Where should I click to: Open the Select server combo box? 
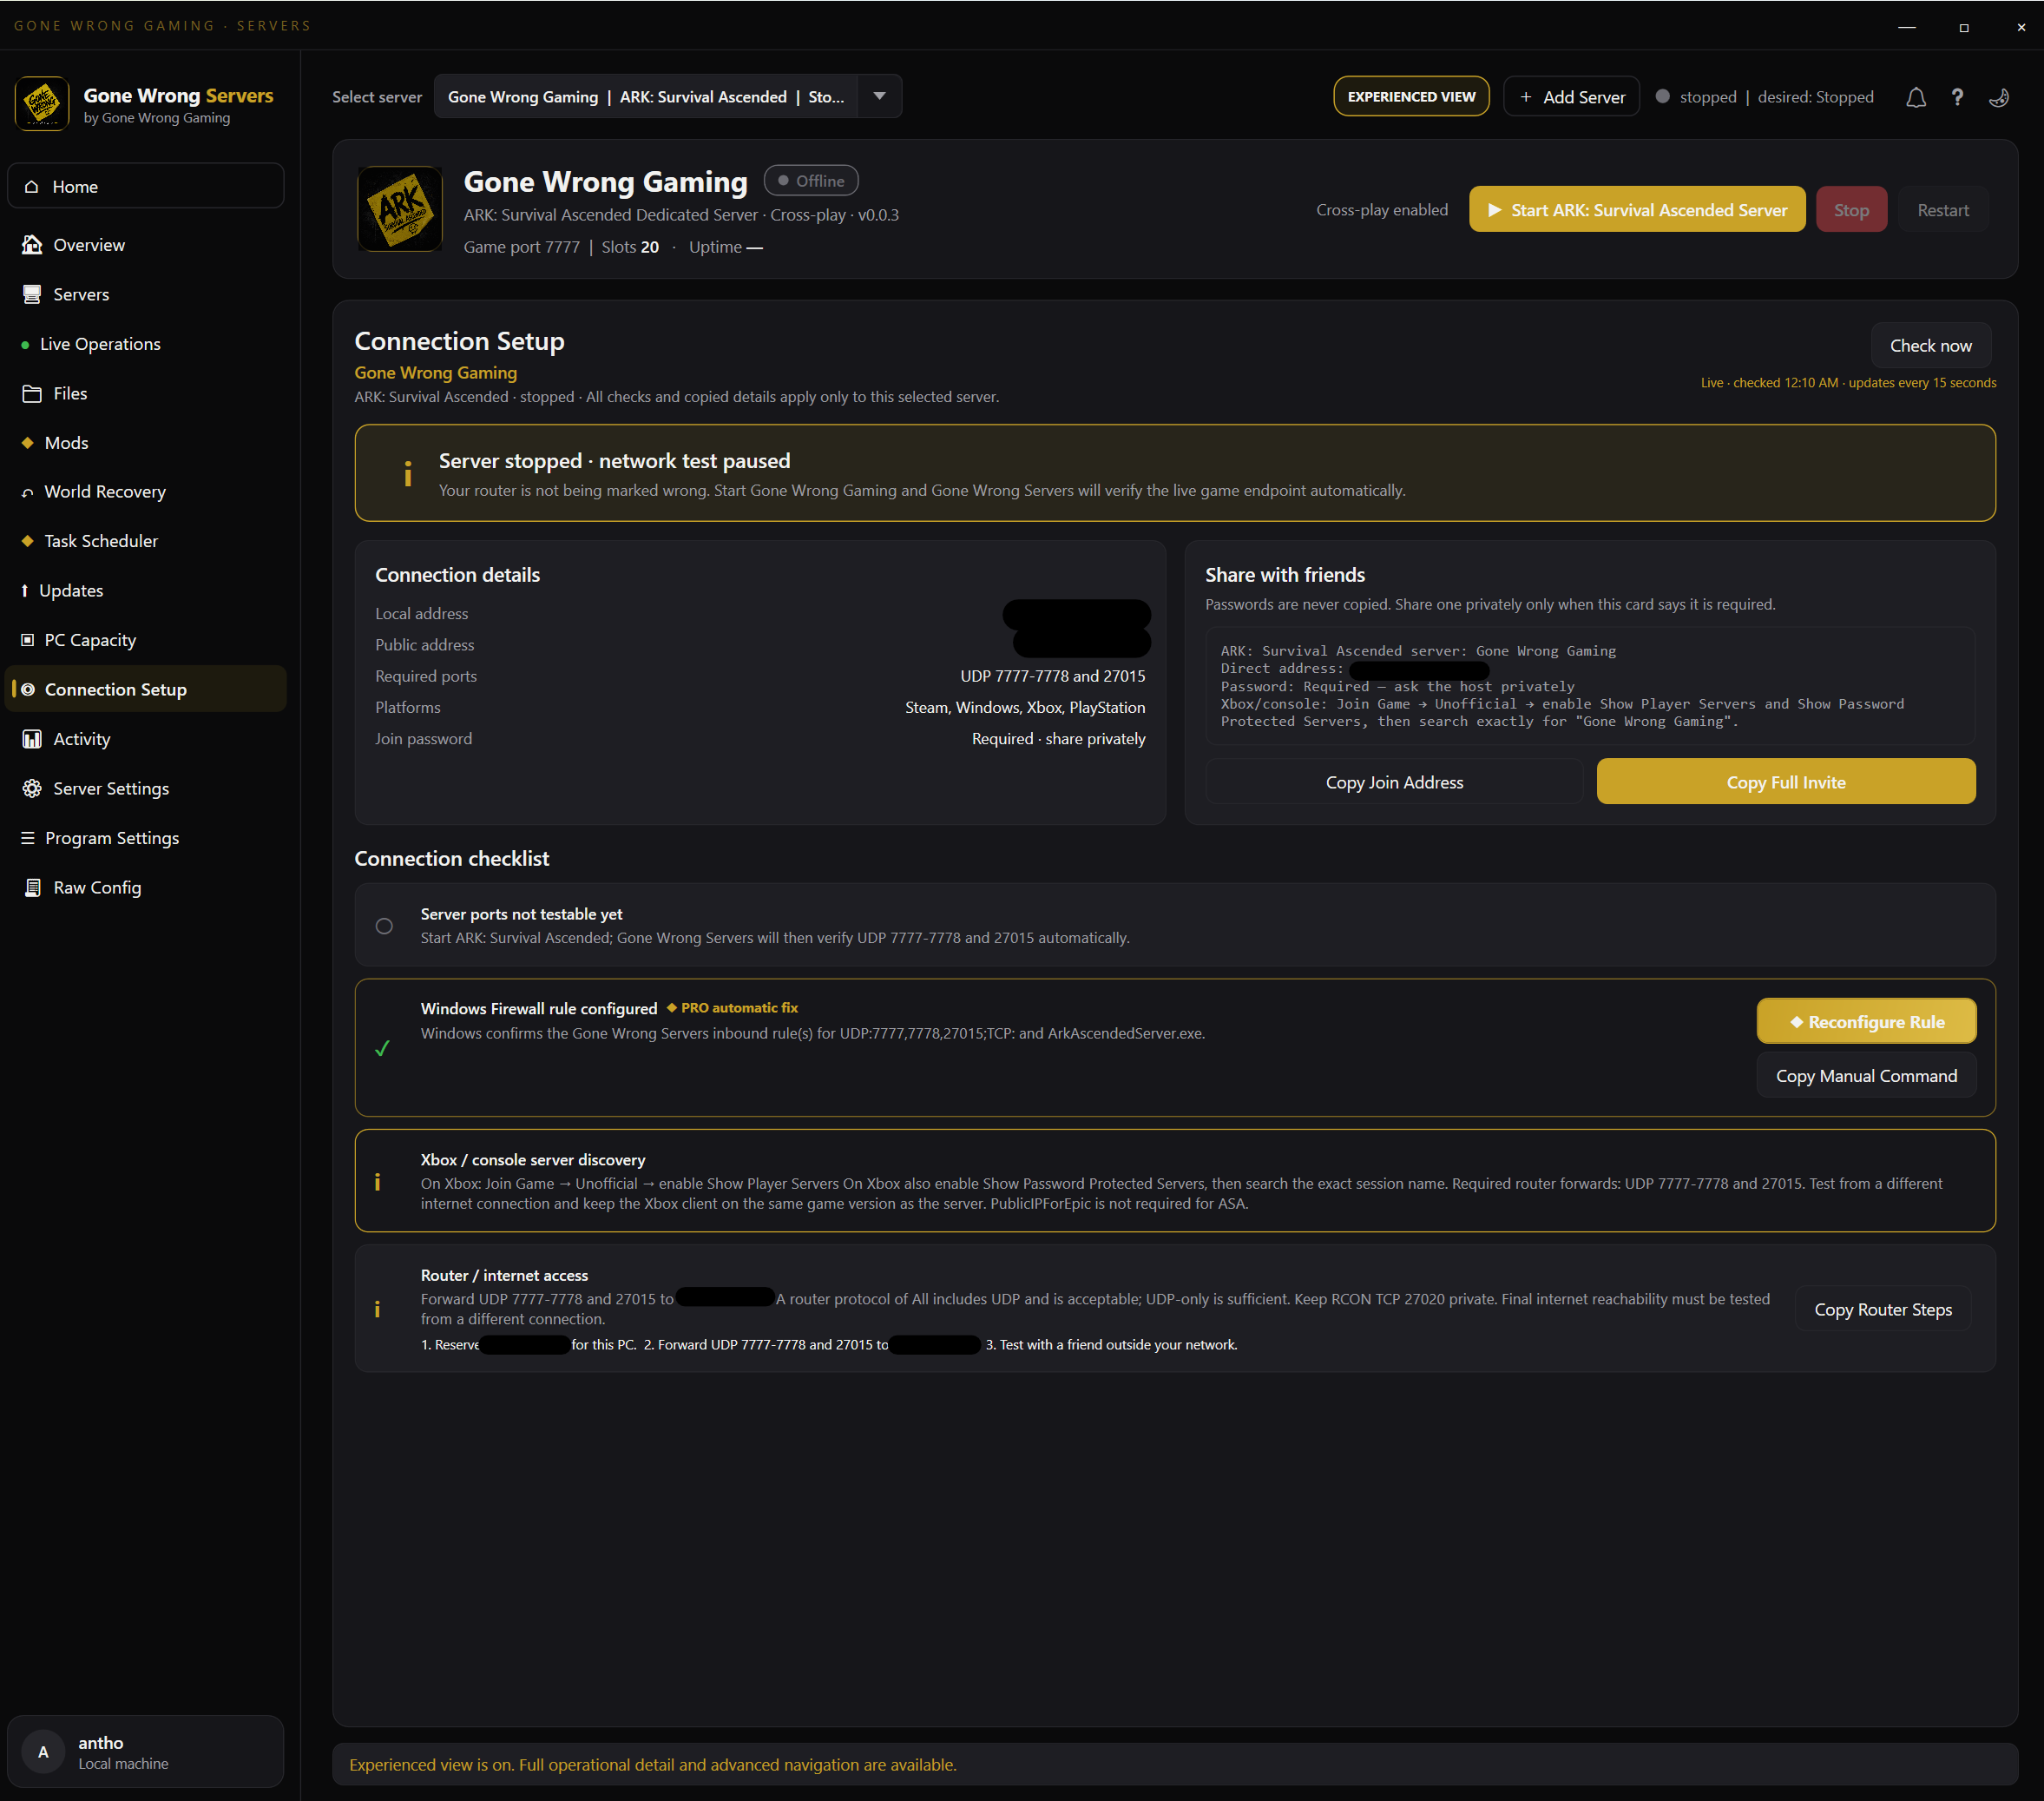tap(668, 97)
